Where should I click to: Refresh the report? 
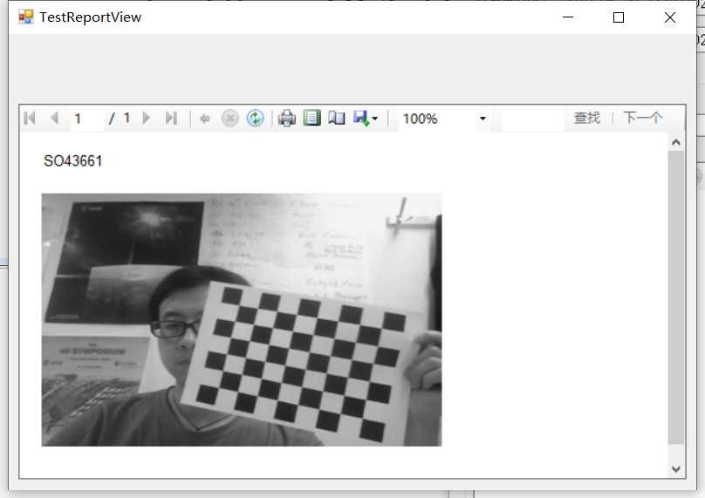coord(256,119)
